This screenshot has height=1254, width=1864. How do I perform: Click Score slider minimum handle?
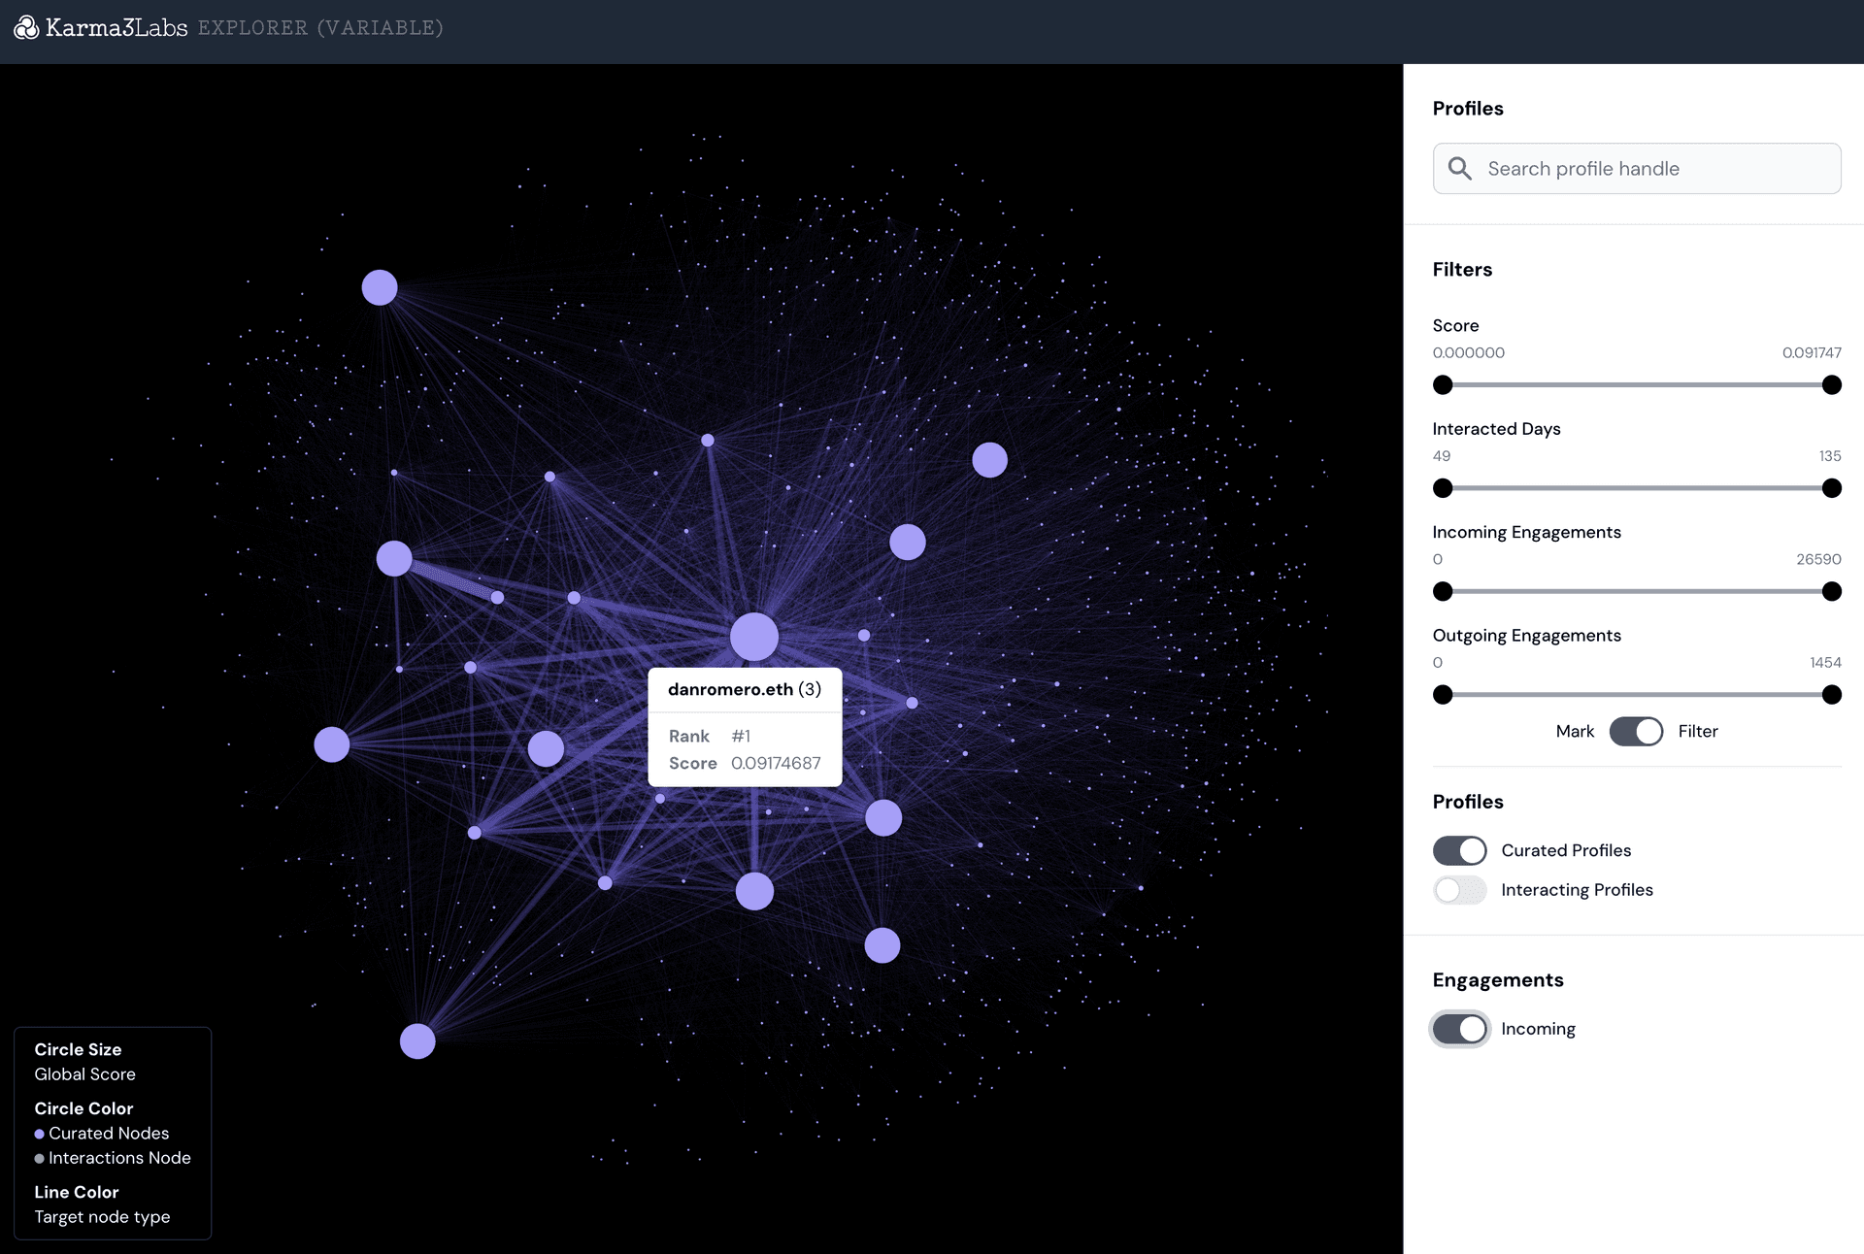1443,385
